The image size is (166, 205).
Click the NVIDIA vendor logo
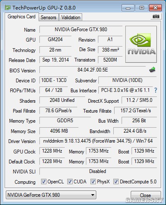(x=141, y=44)
